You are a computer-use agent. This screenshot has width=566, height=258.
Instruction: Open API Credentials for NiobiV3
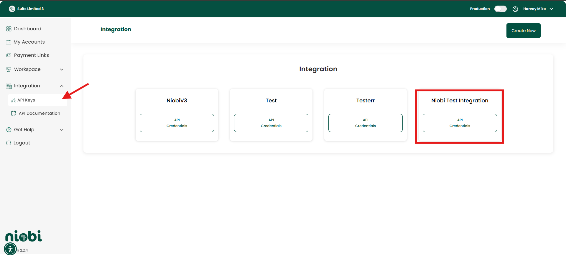tap(177, 123)
